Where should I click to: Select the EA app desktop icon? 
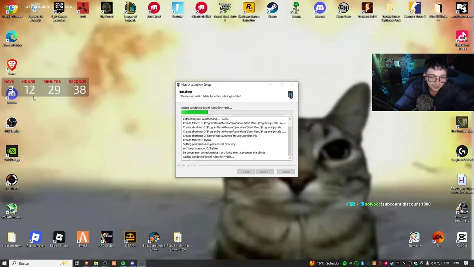438,240
